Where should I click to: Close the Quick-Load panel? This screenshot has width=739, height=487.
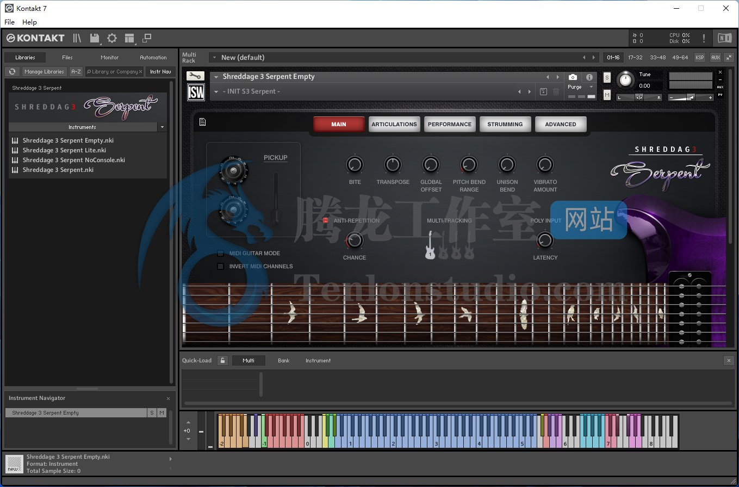[x=729, y=360]
